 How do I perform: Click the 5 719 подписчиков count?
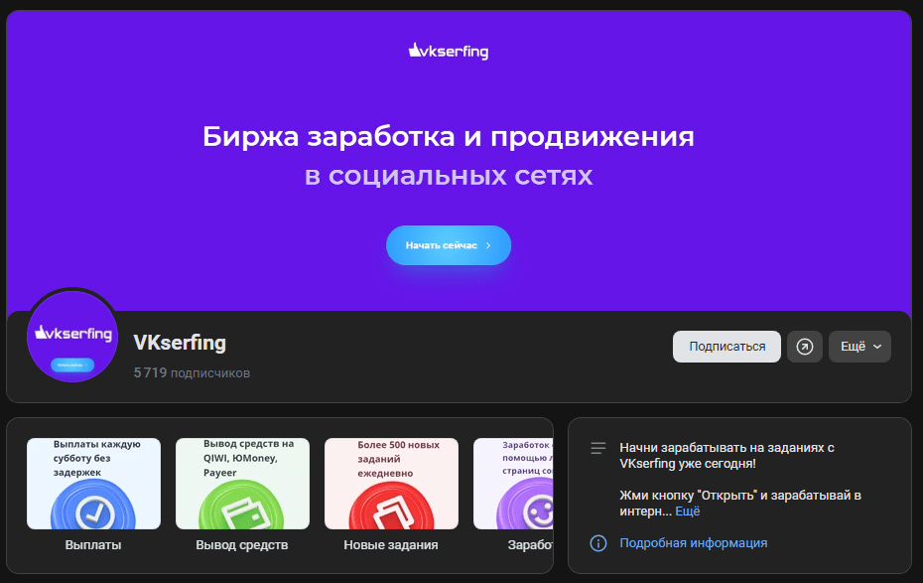point(192,372)
